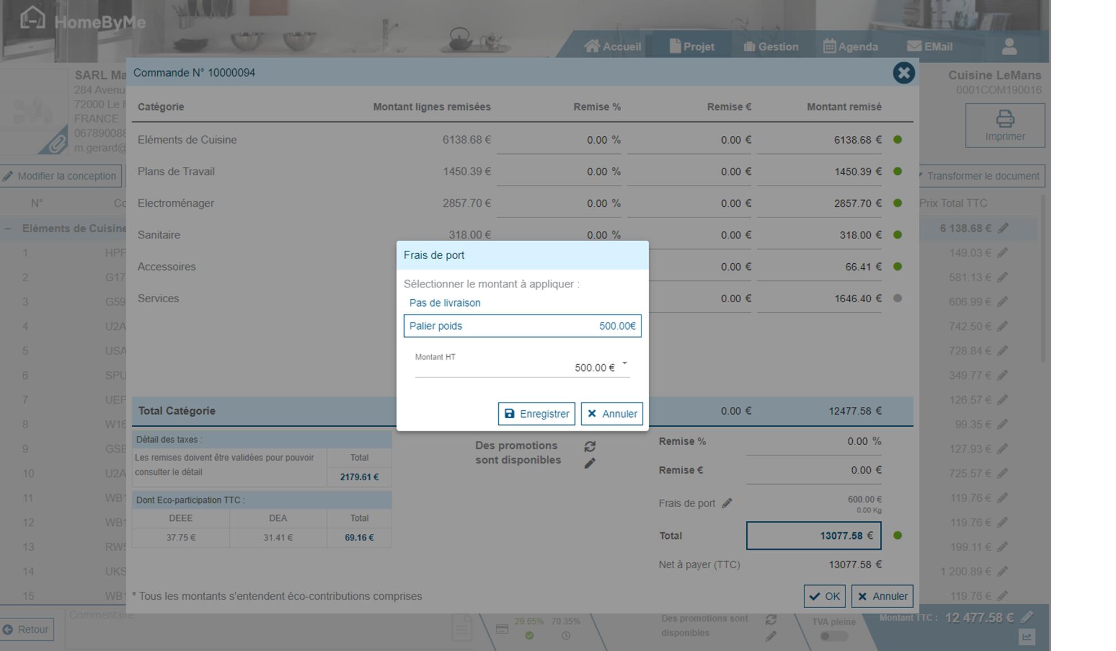The image size is (1116, 651).
Task: Toggle the TVA pleine switch
Action: coord(834,636)
